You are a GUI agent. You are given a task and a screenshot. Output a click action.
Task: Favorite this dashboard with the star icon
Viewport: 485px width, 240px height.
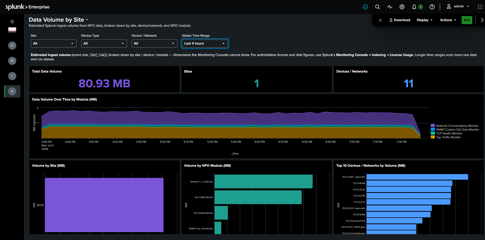pos(380,20)
